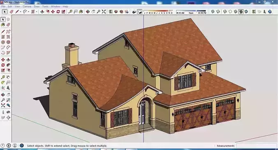Select the Text label tool in top toolbar
This screenshot has height=150, width=278.
76,12
